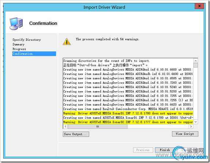The width and height of the screenshot is (210, 163).
Task: Click the 'Scanning directories for the count' line
Action: click(106, 61)
